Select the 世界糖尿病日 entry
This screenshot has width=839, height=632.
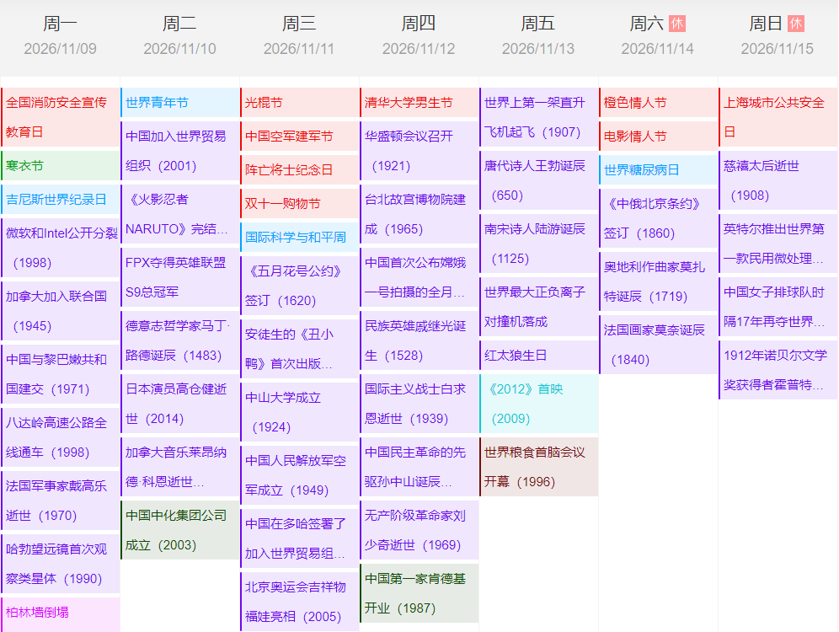[x=659, y=169]
